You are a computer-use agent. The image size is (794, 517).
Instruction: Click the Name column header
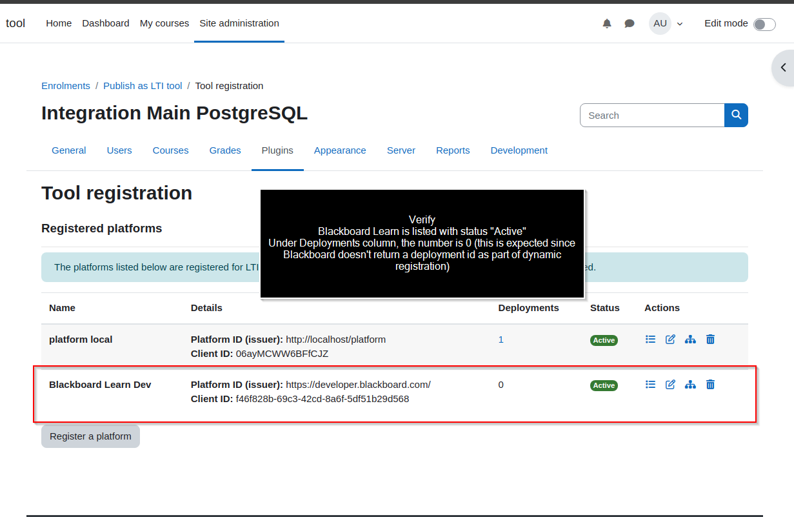62,308
